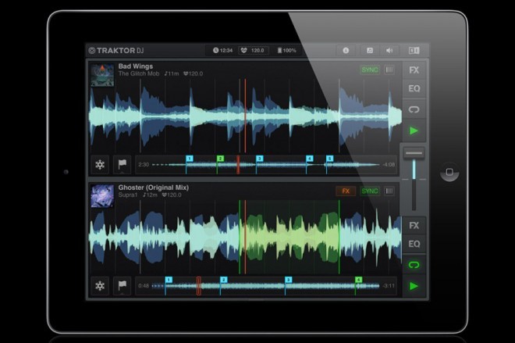
Task: Jump to cue point 5 on Bad Wings
Action: (x=329, y=159)
